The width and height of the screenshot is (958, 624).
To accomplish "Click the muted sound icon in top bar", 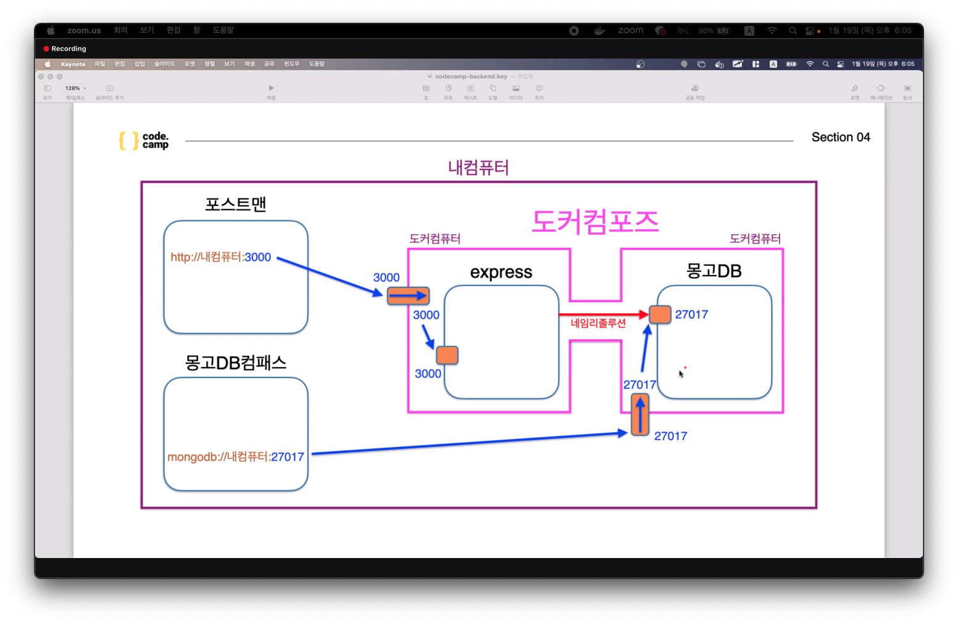I will click(x=683, y=30).
